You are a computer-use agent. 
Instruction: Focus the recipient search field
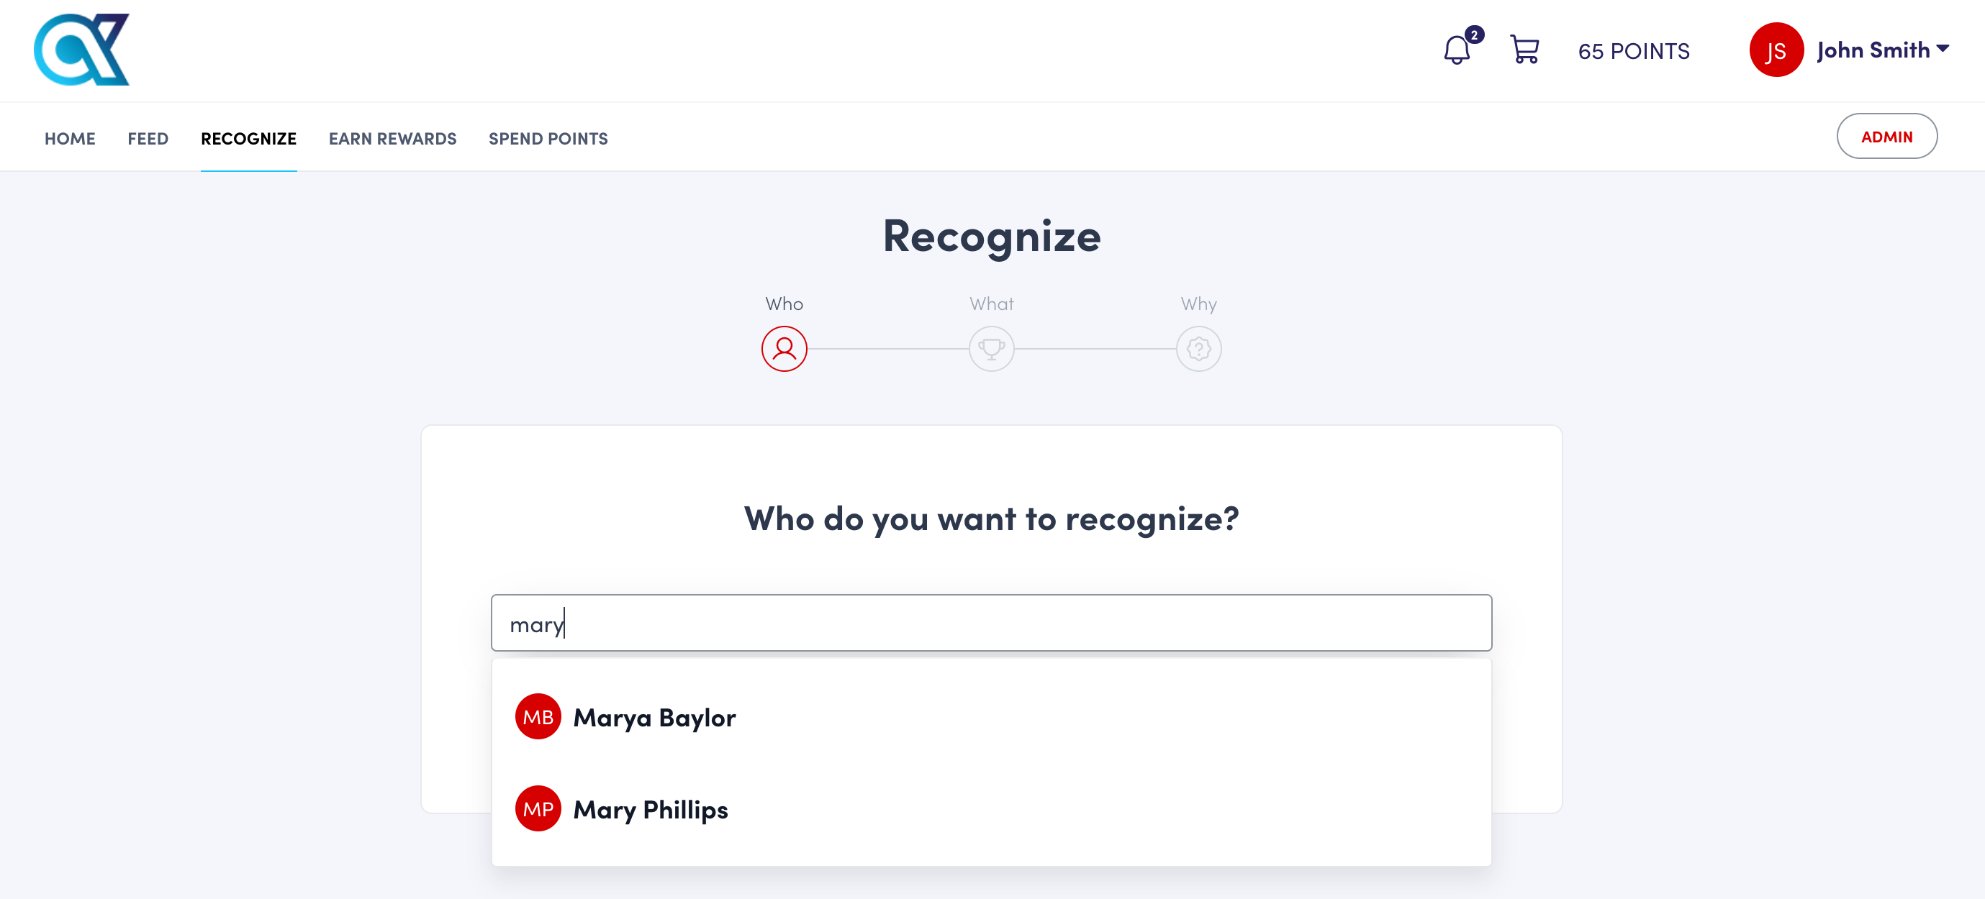[x=991, y=623]
